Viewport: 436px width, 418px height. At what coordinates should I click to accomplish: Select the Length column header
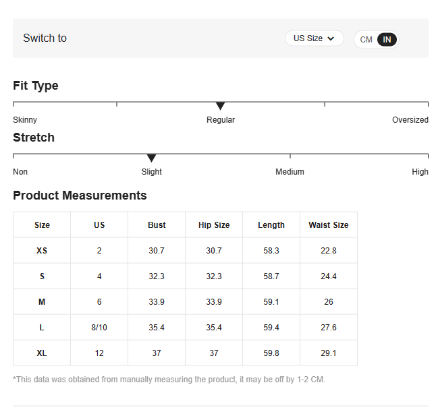(271, 225)
